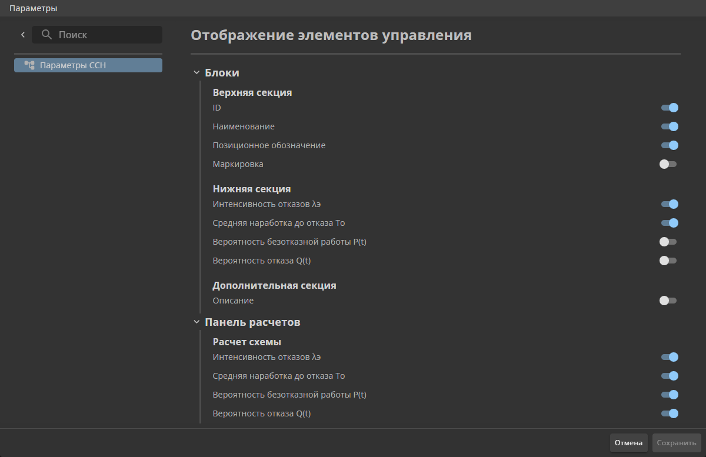Enable Вероятность отказа Q(t) in Нижняя секция
The image size is (706, 457).
pos(668,261)
